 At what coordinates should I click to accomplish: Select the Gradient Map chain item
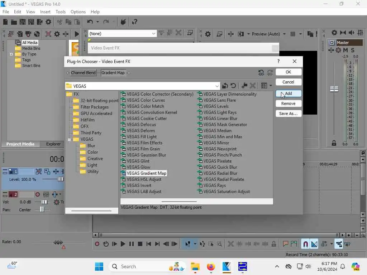(x=113, y=73)
